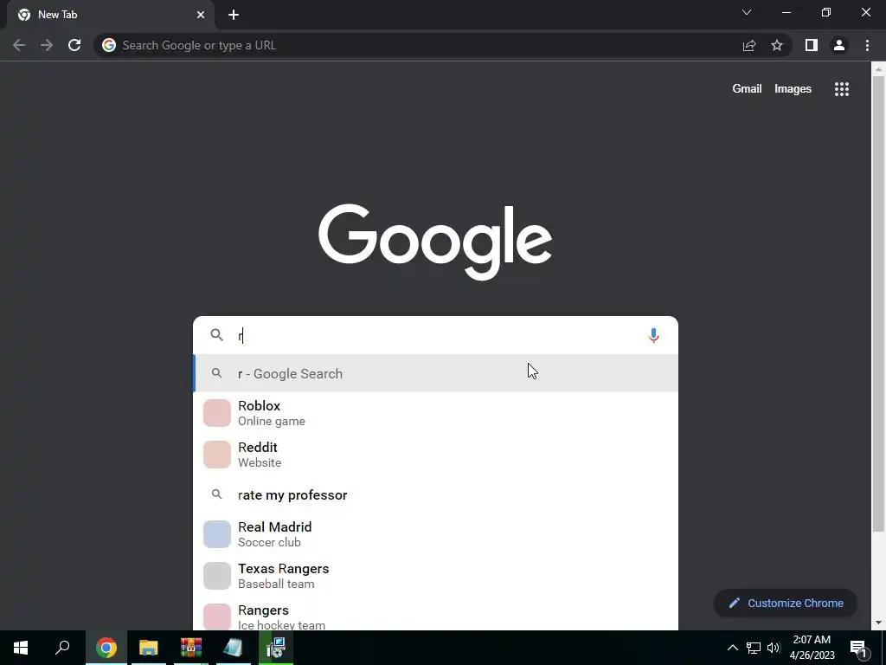Screen dimensions: 886x665
Task: Open the green-highlighted taskbar app
Action: point(276,648)
